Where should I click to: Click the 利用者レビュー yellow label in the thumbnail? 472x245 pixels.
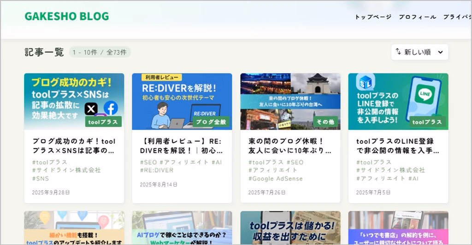tap(162, 77)
